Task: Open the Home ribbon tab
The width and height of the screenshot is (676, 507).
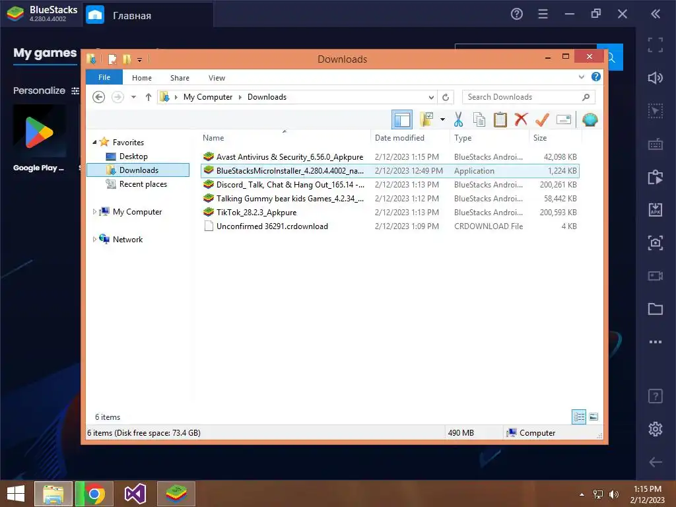Action: (142, 78)
